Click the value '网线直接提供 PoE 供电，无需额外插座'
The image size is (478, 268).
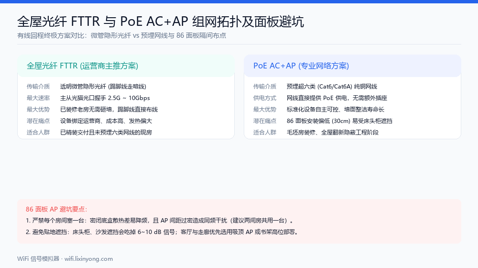337,98
